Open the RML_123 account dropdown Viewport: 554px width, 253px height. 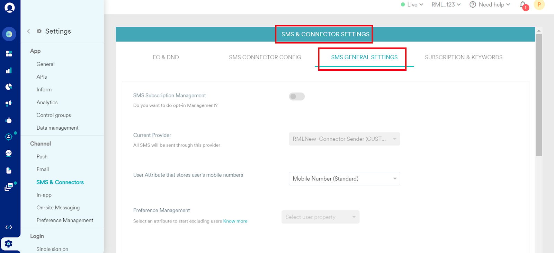[x=446, y=5]
